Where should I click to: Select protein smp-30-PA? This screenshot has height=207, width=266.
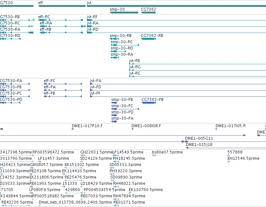[114, 122]
